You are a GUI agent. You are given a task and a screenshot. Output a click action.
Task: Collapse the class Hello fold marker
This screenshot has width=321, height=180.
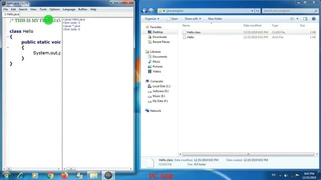8,36
